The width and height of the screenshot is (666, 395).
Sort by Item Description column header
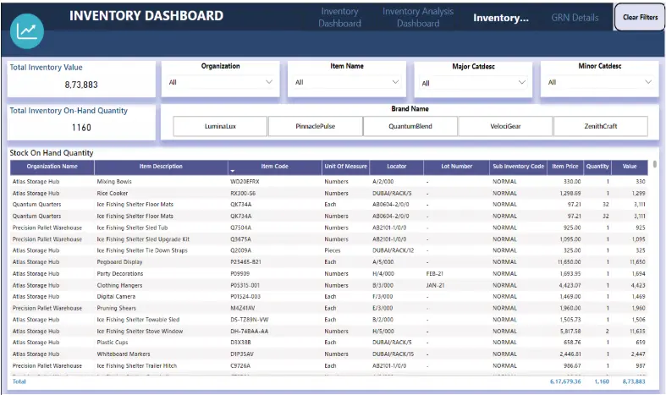[x=161, y=167]
